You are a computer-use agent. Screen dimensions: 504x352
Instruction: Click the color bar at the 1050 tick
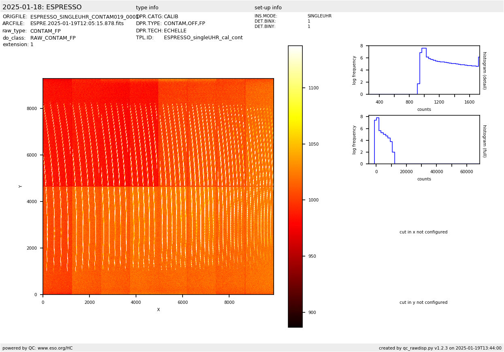point(295,144)
